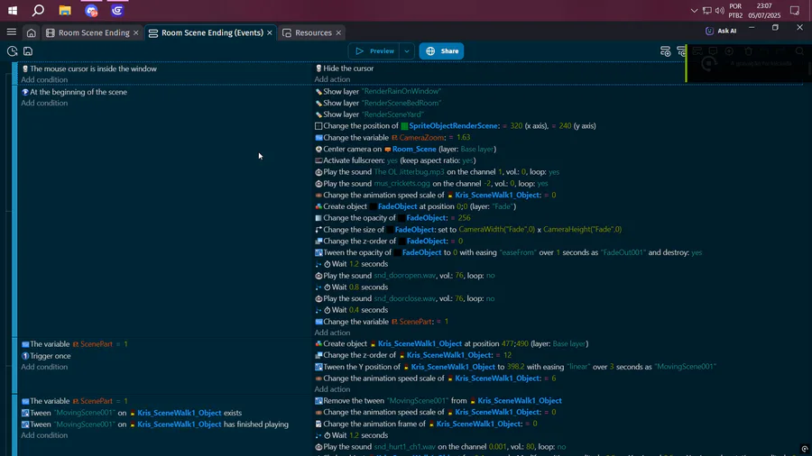The width and height of the screenshot is (812, 456).
Task: Open project version history icon
Action: tap(12, 51)
